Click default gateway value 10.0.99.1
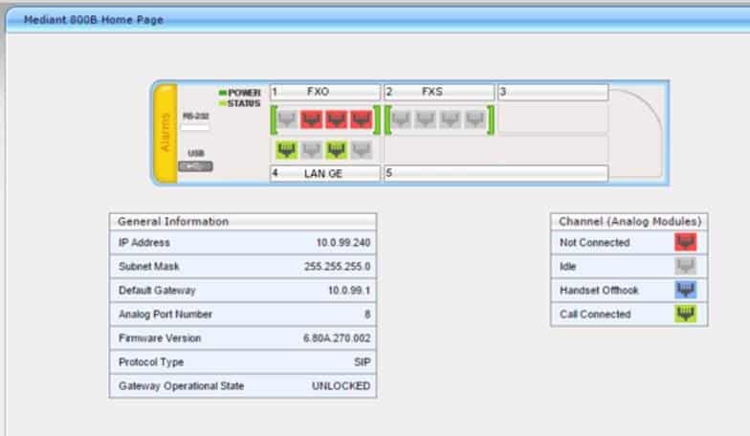This screenshot has height=436, width=750. point(349,291)
